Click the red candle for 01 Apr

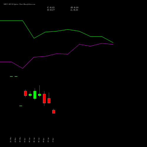tap(26, 93)
